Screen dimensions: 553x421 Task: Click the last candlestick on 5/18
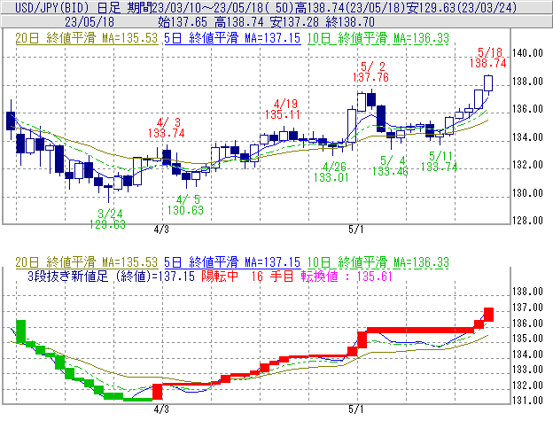[x=488, y=83]
